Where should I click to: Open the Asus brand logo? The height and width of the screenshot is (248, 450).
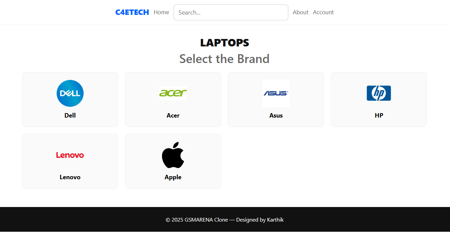click(x=276, y=93)
